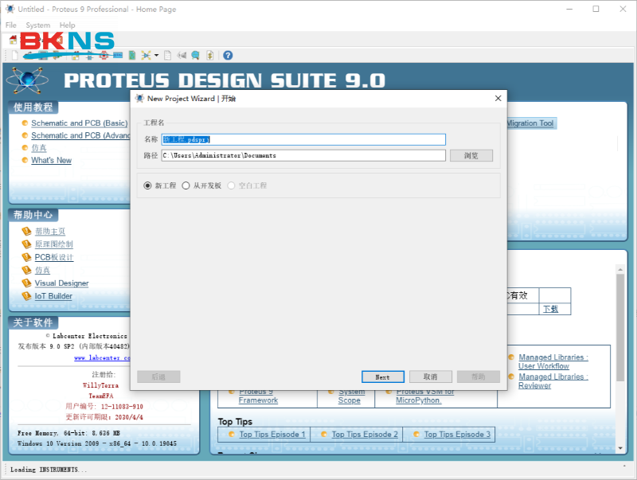The height and width of the screenshot is (480, 637).
Task: Open the File menu
Action: click(x=11, y=25)
